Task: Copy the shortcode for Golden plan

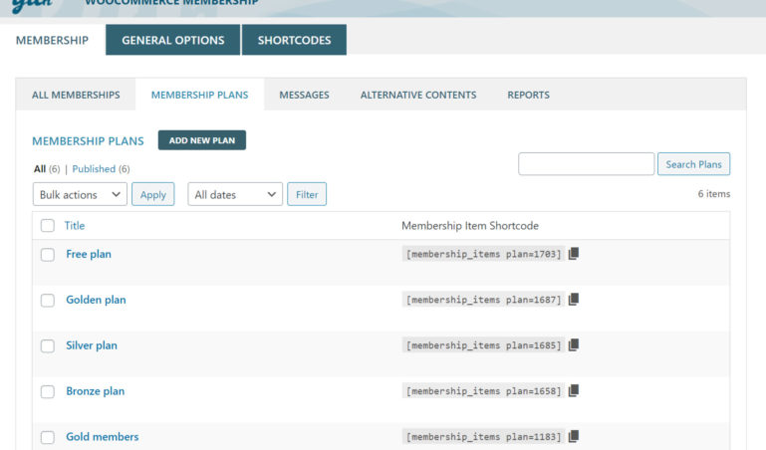Action: click(x=574, y=300)
